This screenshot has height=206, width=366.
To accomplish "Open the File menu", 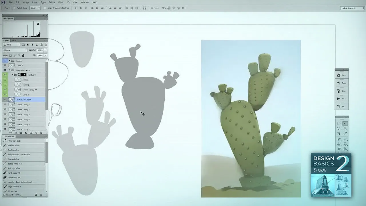I will [x=11, y=2].
